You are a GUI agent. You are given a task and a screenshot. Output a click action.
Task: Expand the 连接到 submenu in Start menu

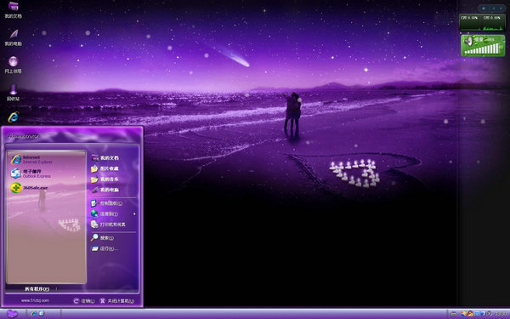click(113, 214)
